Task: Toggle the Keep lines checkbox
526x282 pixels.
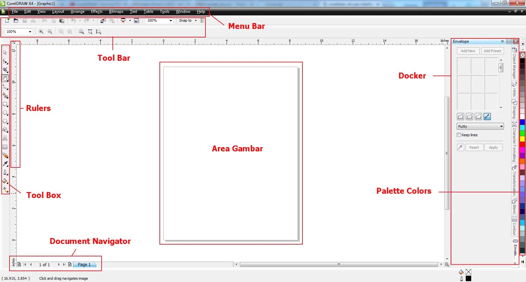Action: click(x=459, y=135)
